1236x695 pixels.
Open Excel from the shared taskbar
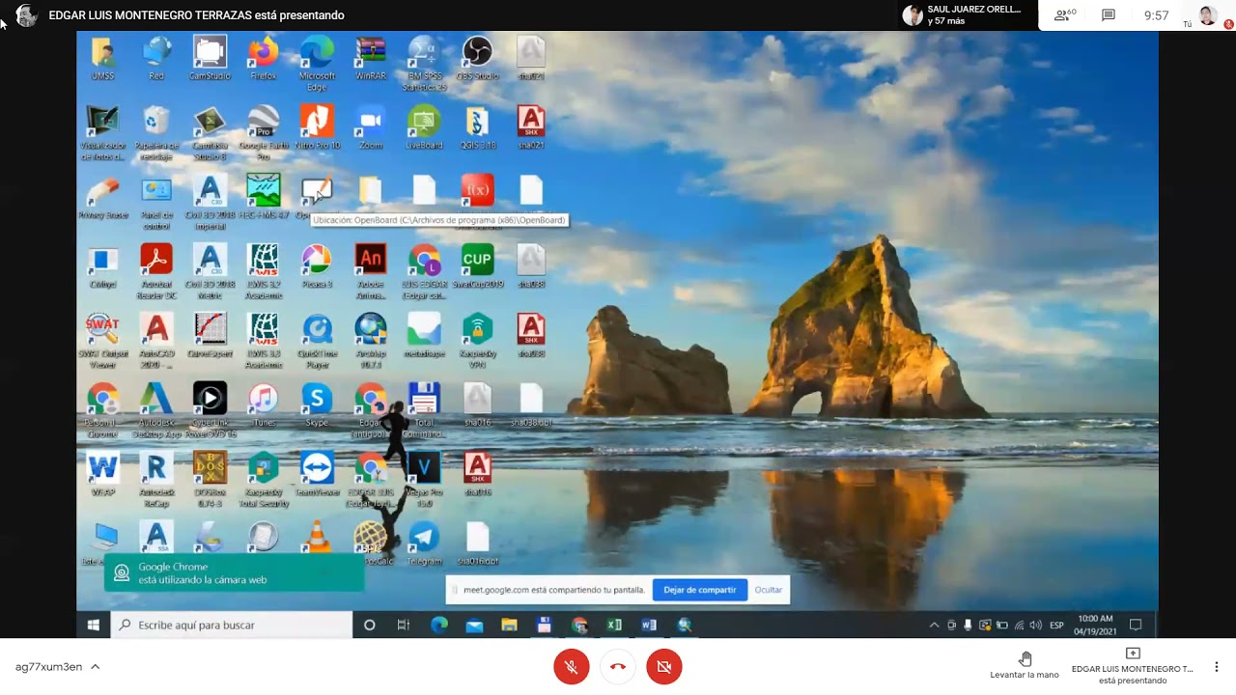click(x=614, y=625)
